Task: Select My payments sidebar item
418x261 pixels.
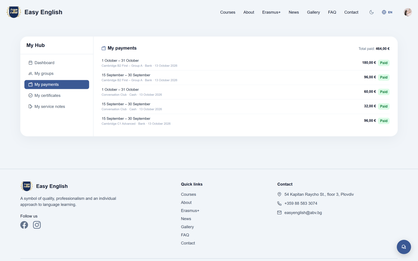Action: 57,85
